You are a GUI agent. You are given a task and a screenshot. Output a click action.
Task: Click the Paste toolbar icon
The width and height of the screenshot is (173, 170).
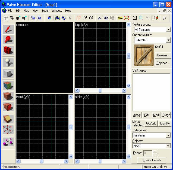(112, 18)
